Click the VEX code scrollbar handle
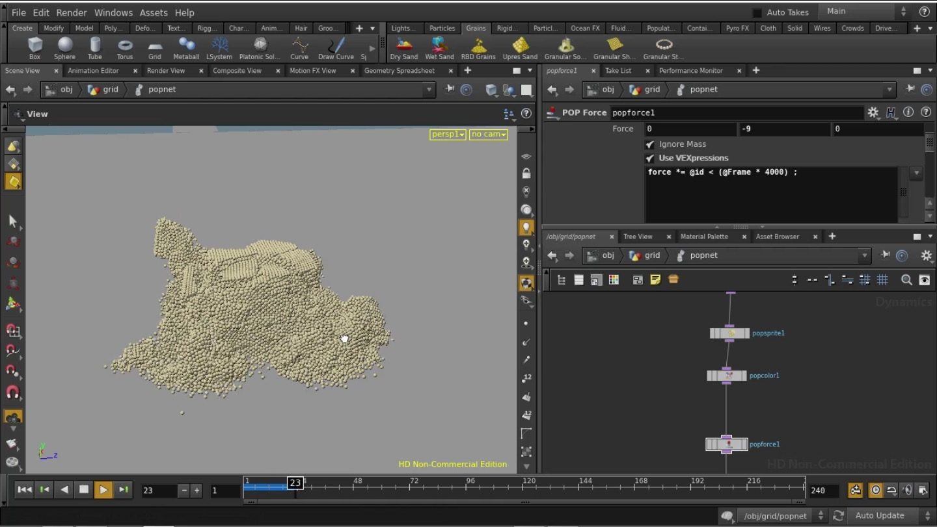Image resolution: width=937 pixels, height=527 pixels. tap(903, 192)
